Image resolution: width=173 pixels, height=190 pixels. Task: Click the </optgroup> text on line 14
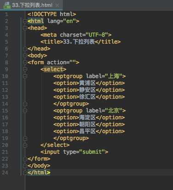click(71, 104)
